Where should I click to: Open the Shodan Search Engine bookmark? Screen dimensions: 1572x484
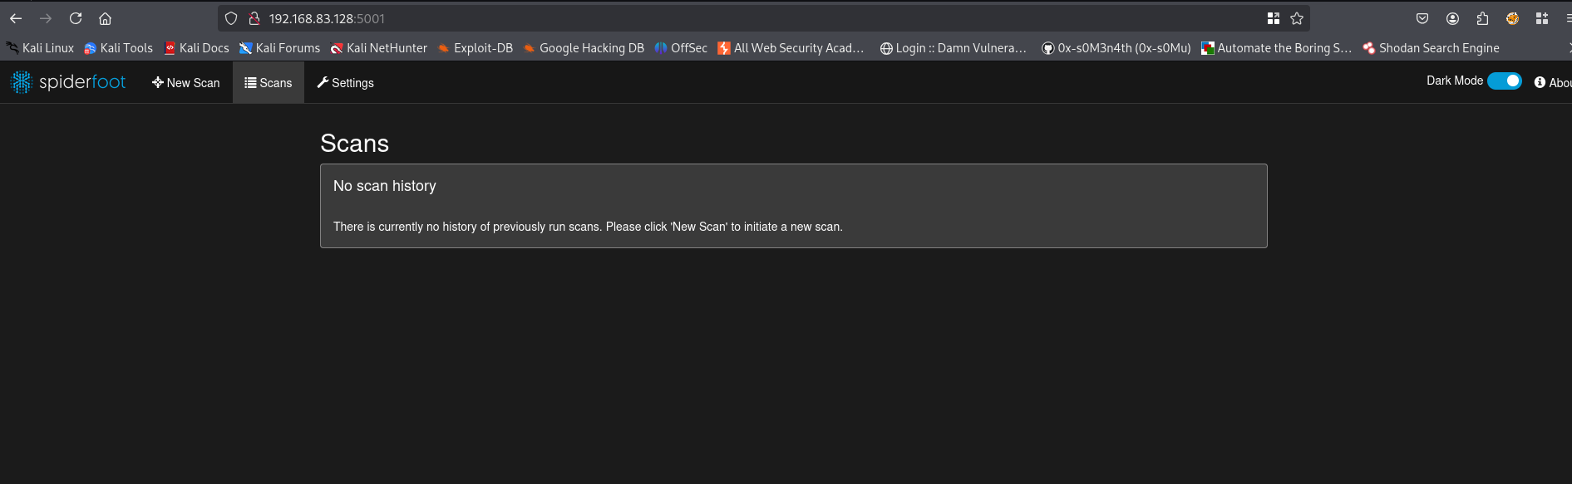click(x=1431, y=48)
